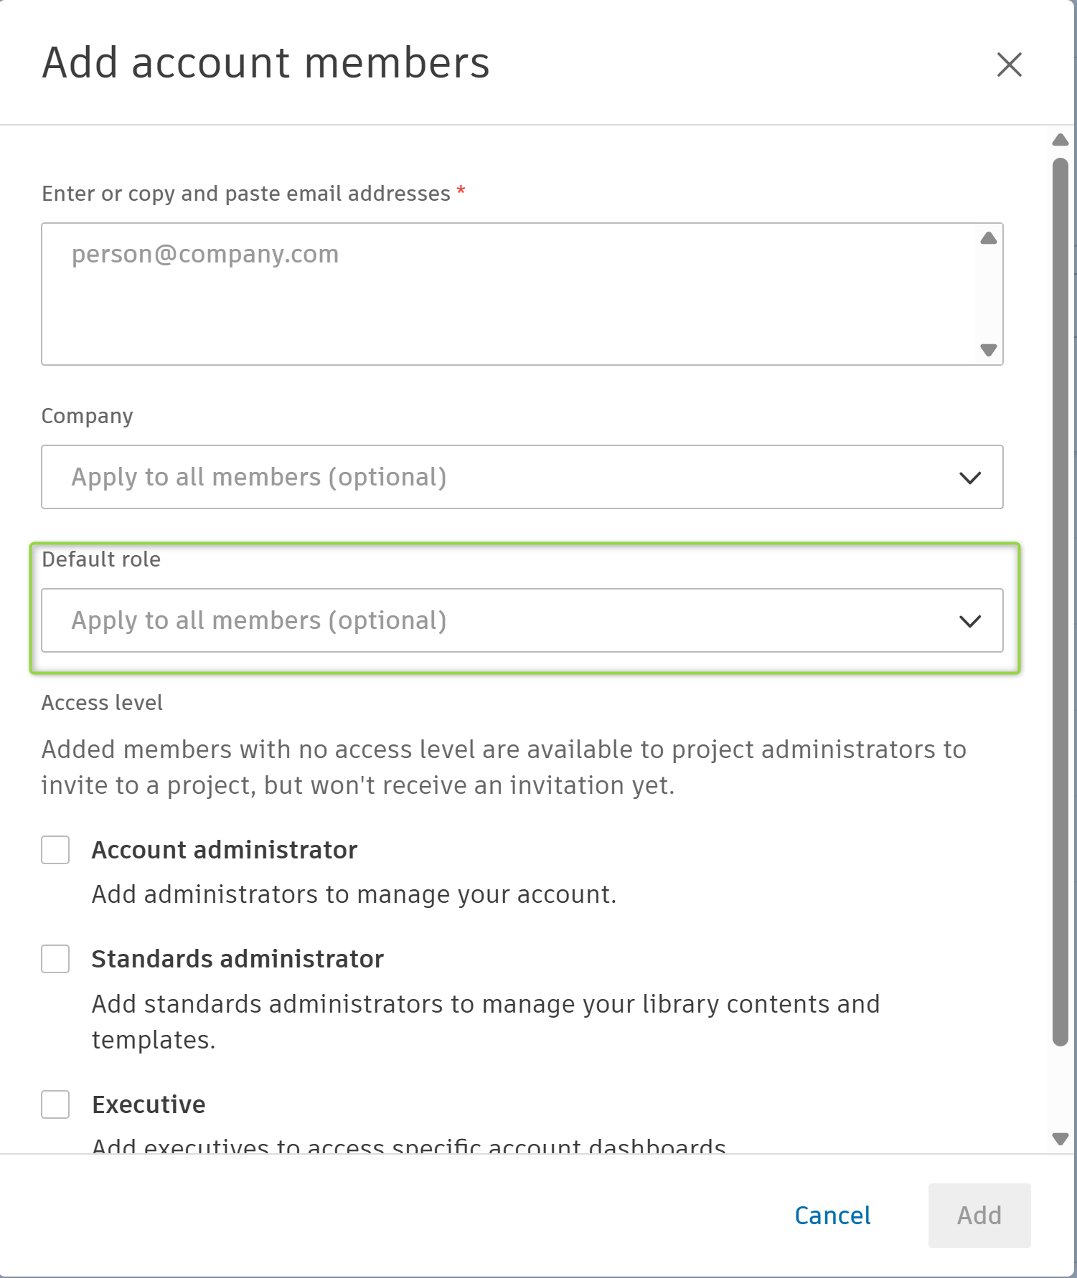The height and width of the screenshot is (1278, 1077).
Task: Click the "Company" field label
Action: click(x=88, y=416)
